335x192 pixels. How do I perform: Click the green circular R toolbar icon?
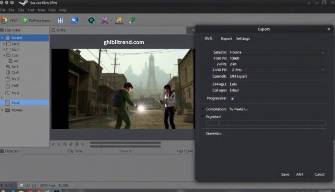click(x=92, y=21)
